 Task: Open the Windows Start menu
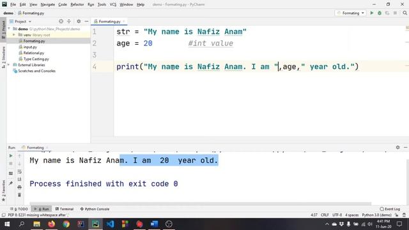(x=7, y=224)
